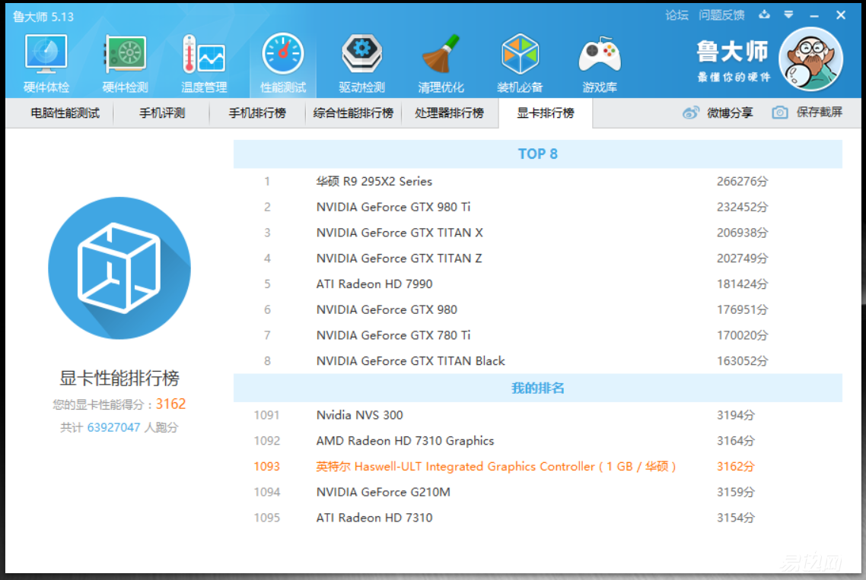The image size is (866, 580).
Task: Open the 清理优化 cleanup broom icon
Action: coord(441,53)
